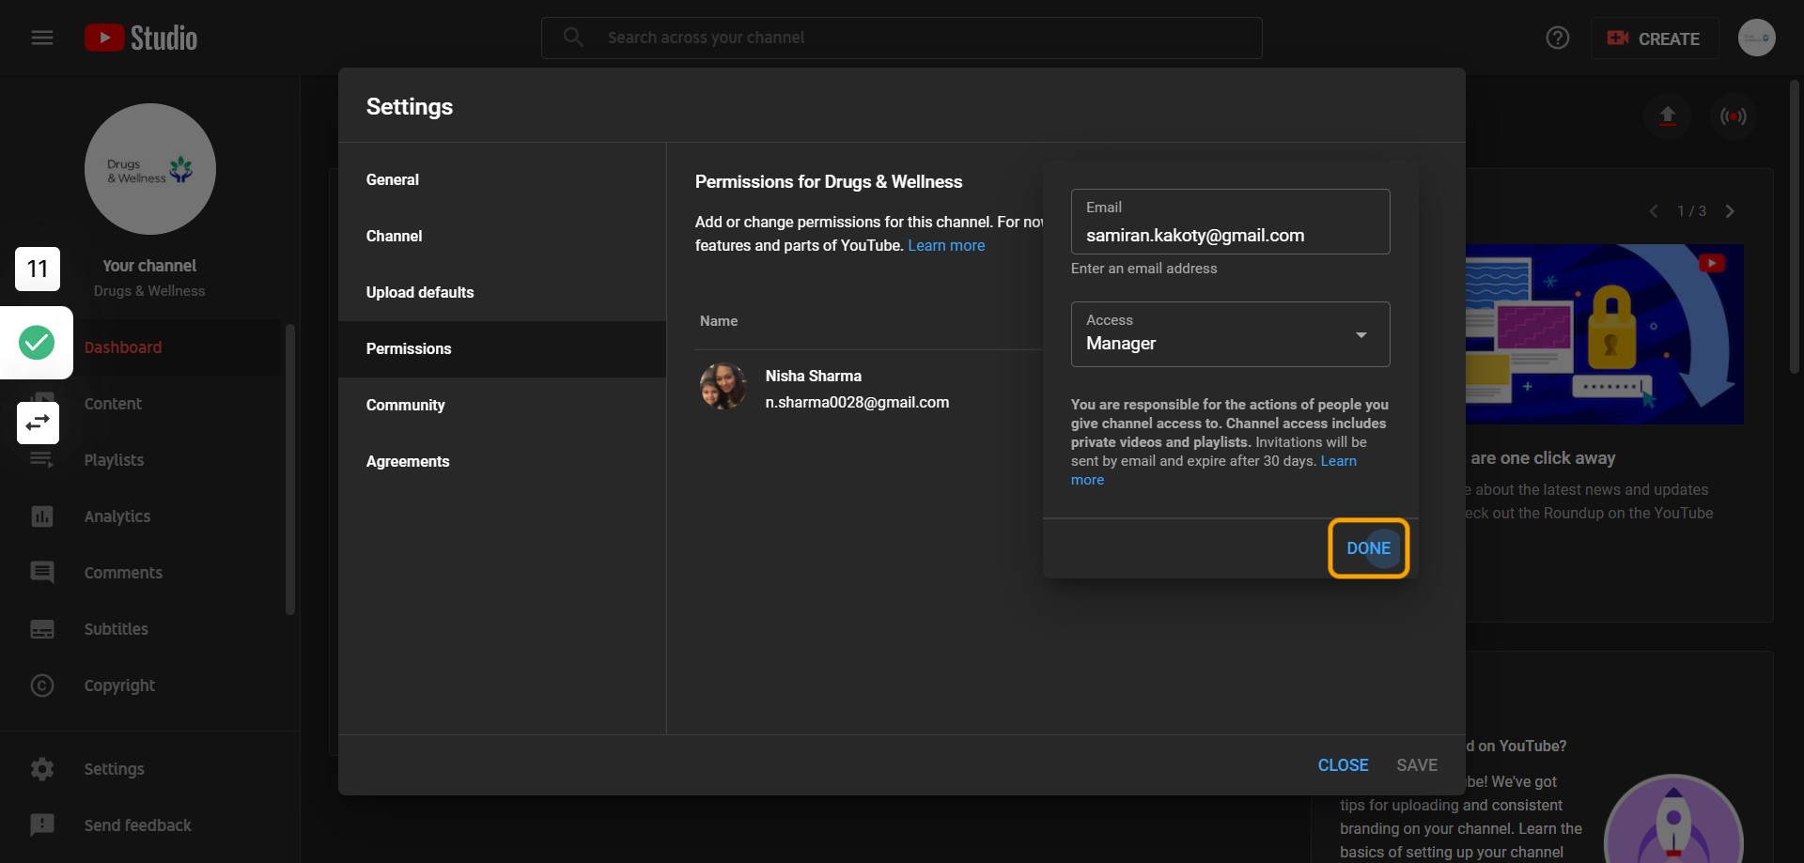Click the page vertical scrollbar
This screenshot has height=863, width=1804.
1795,225
